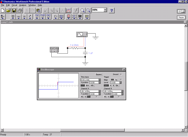The height and width of the screenshot is (137, 188).
Task: Increase Channel B V/Div scale
Action: click(x=122, y=90)
